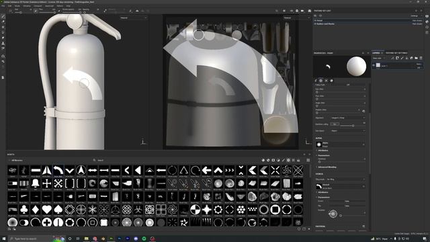Pick the spade card-suit alpha in Assets
430x242 pixels.
point(58,210)
